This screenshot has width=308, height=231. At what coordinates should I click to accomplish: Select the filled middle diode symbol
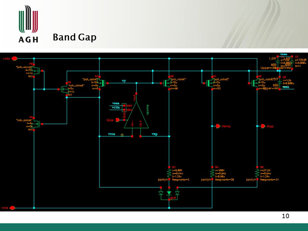(169, 193)
